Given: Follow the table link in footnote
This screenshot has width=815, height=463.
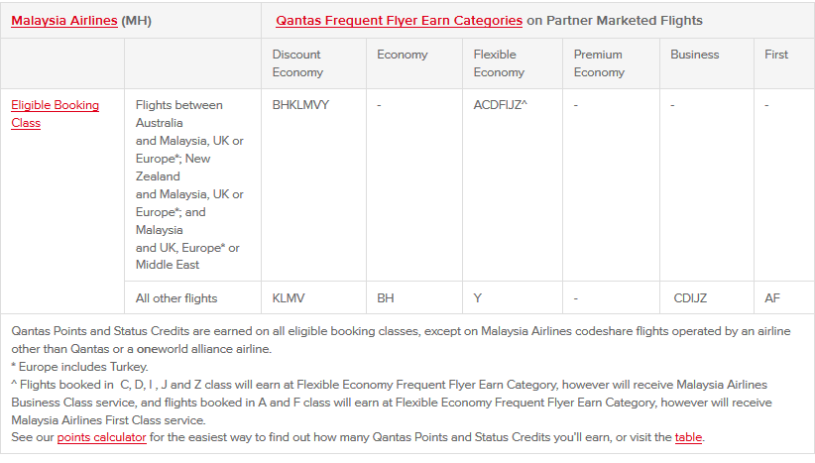Looking at the screenshot, I should point(688,437).
